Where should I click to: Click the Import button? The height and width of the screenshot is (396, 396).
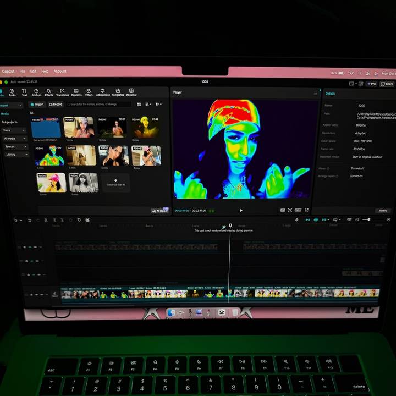37,104
